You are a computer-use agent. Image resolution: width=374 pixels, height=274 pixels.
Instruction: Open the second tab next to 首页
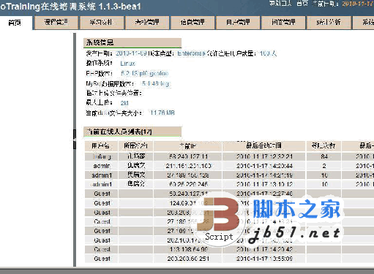[x=56, y=23]
